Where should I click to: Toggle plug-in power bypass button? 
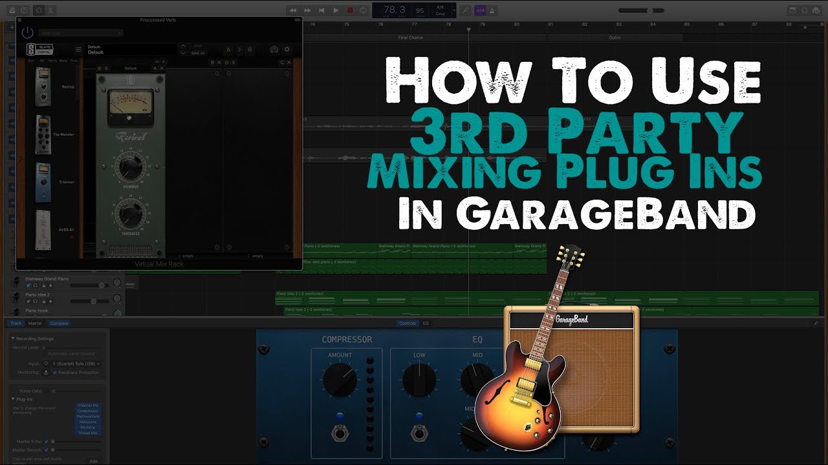27,32
